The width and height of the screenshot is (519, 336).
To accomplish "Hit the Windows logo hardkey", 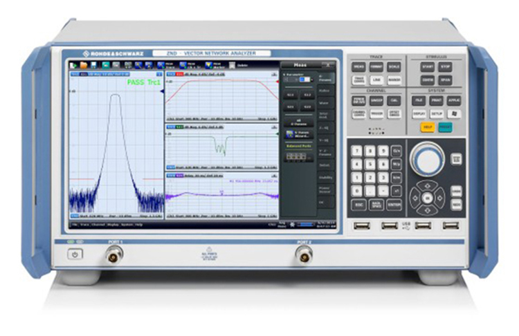I will coord(454,114).
